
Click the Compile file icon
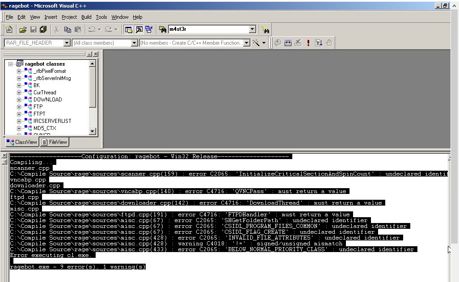278,43
